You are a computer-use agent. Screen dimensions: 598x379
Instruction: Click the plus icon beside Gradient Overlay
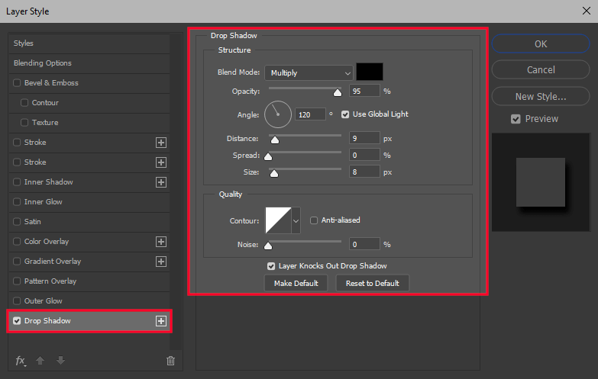161,262
